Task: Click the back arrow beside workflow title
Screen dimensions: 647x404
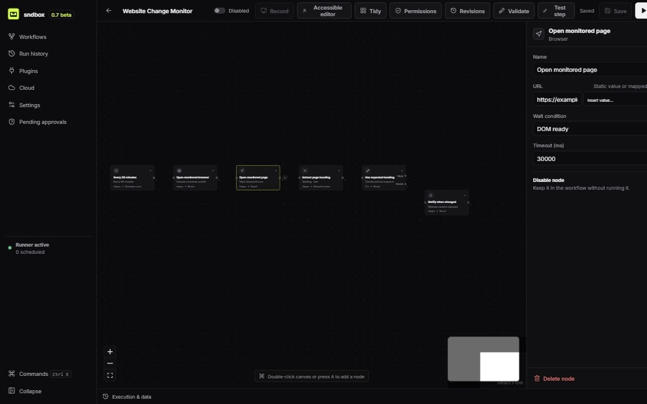Action: 108,11
